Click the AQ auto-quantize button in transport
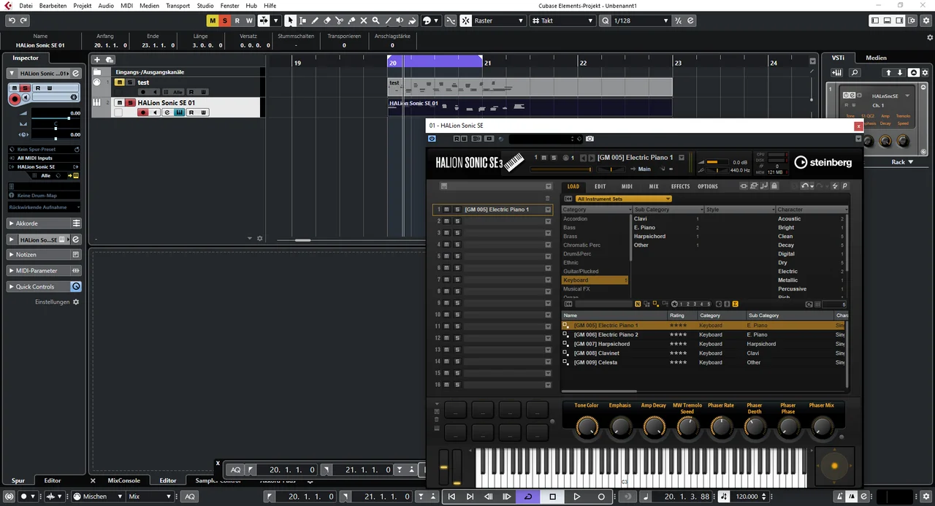The width and height of the screenshot is (935, 506). tap(190, 497)
